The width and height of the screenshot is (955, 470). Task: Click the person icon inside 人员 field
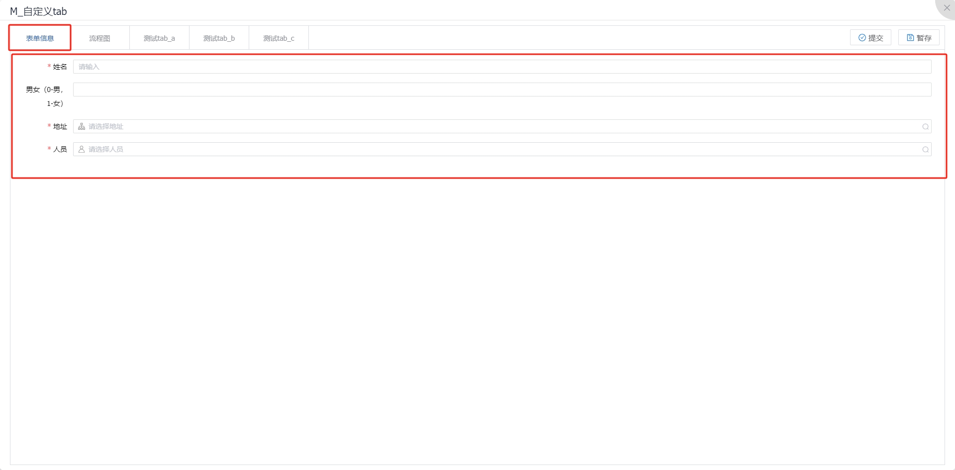81,149
